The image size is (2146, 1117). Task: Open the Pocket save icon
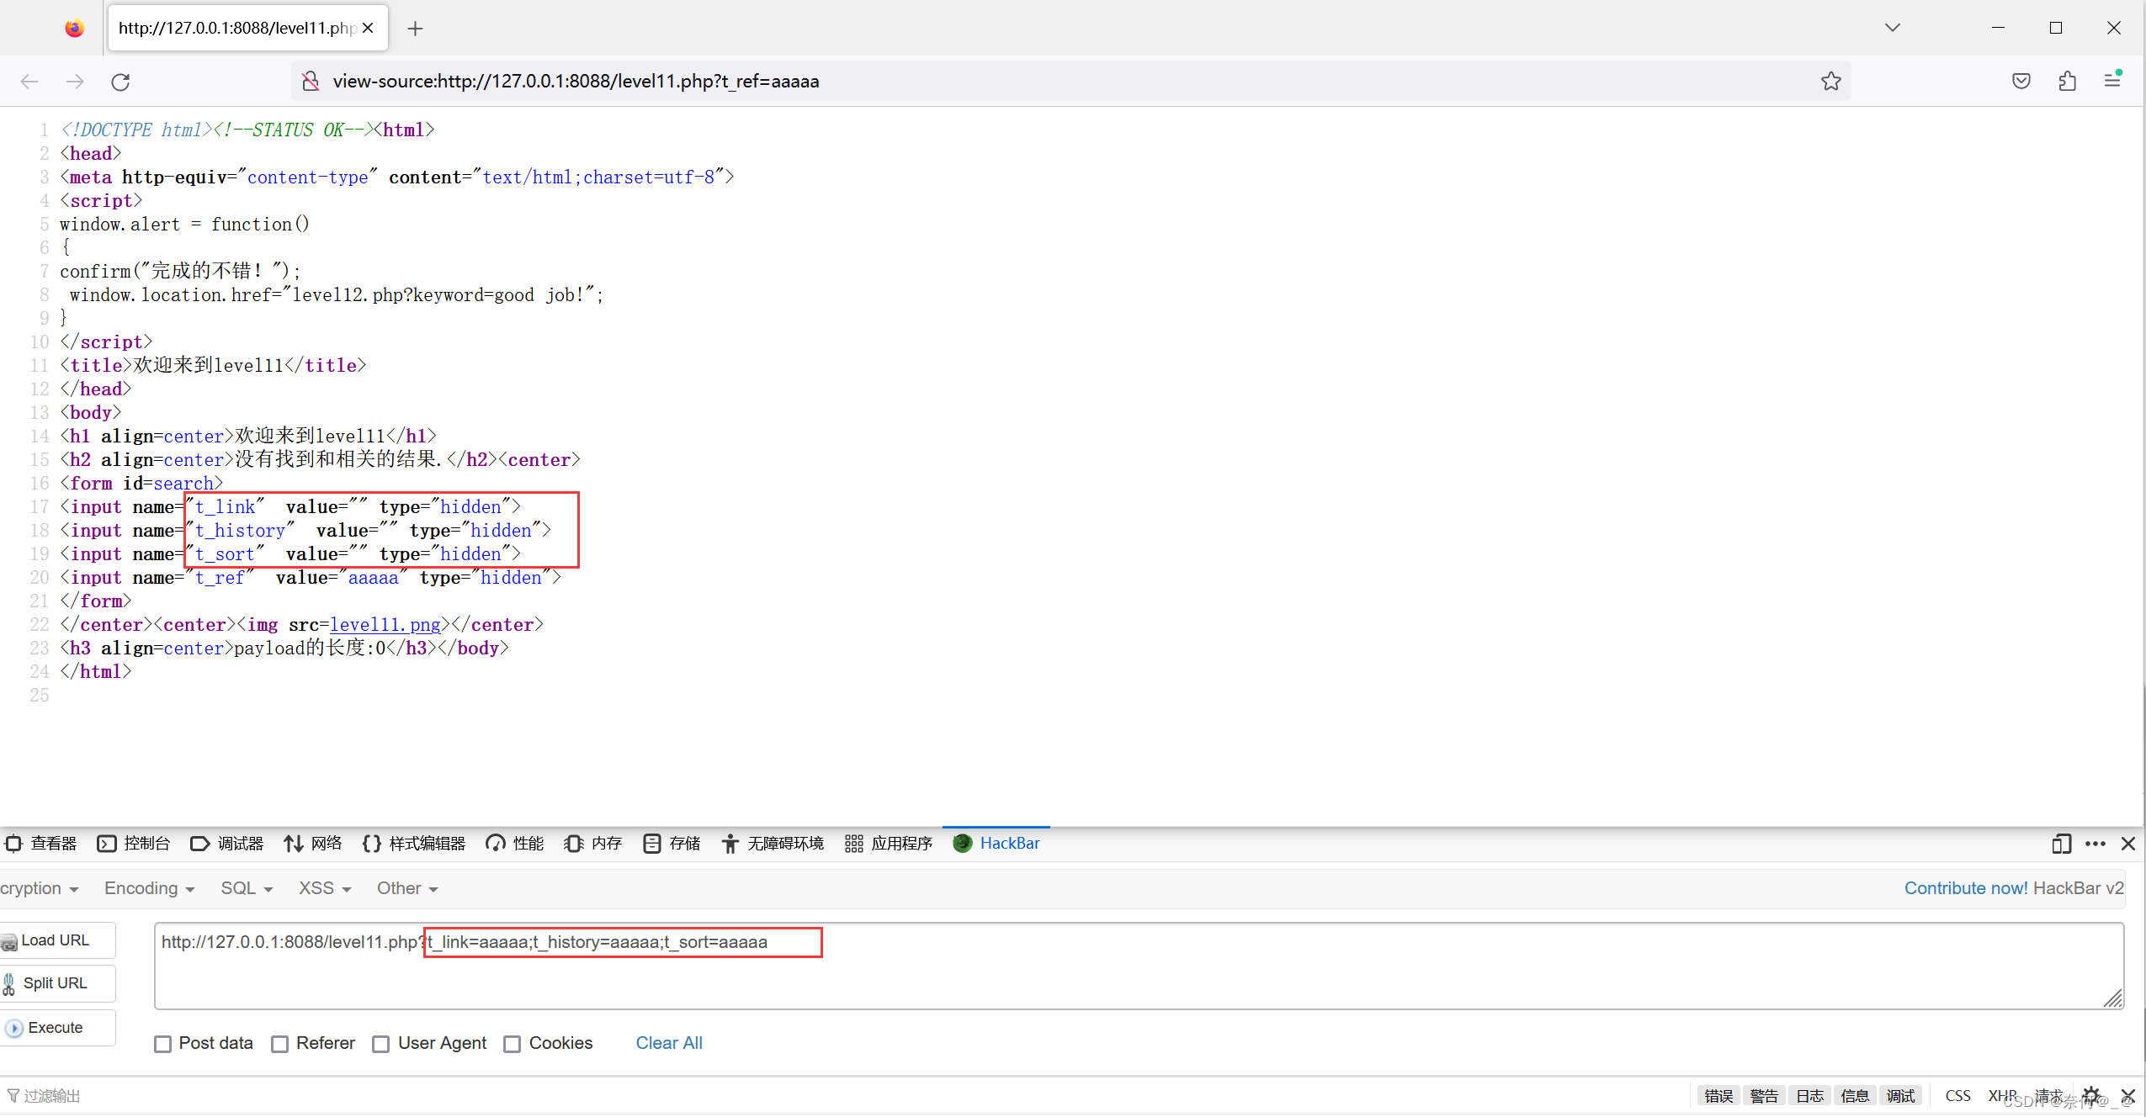[x=2021, y=82]
